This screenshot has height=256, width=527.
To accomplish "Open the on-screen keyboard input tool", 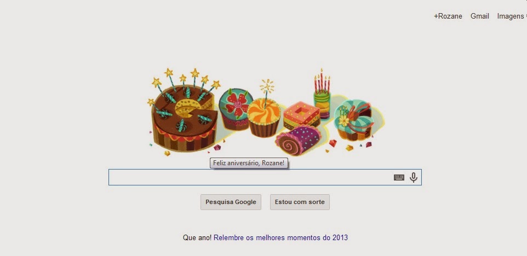I will (399, 177).
